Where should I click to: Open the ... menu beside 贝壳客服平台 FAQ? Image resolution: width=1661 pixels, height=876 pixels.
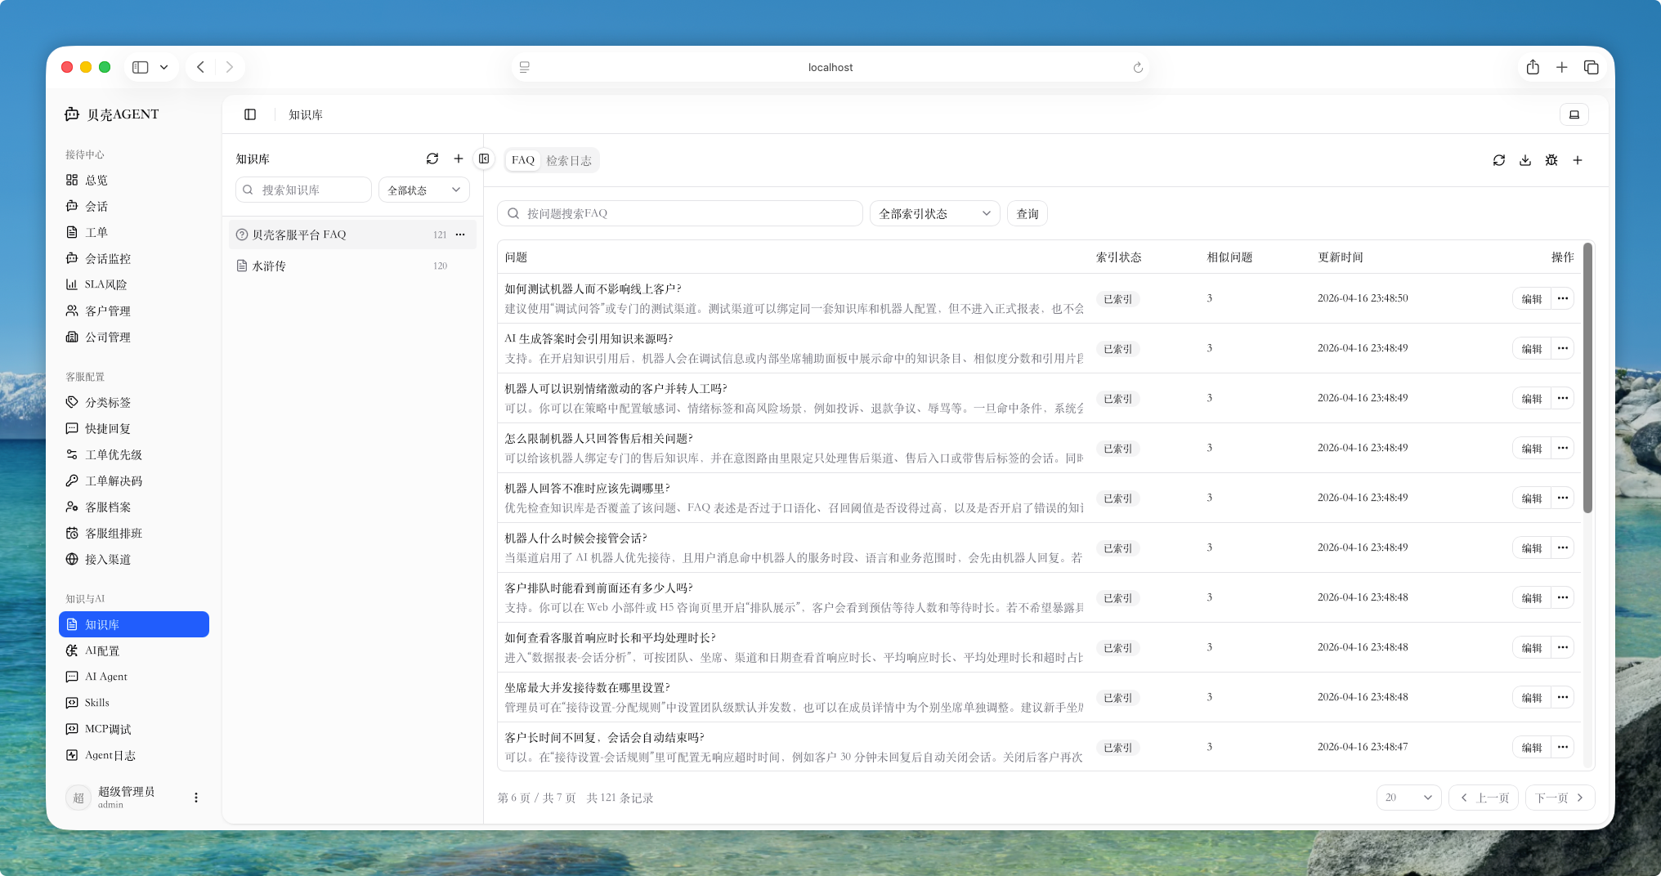[x=461, y=235]
